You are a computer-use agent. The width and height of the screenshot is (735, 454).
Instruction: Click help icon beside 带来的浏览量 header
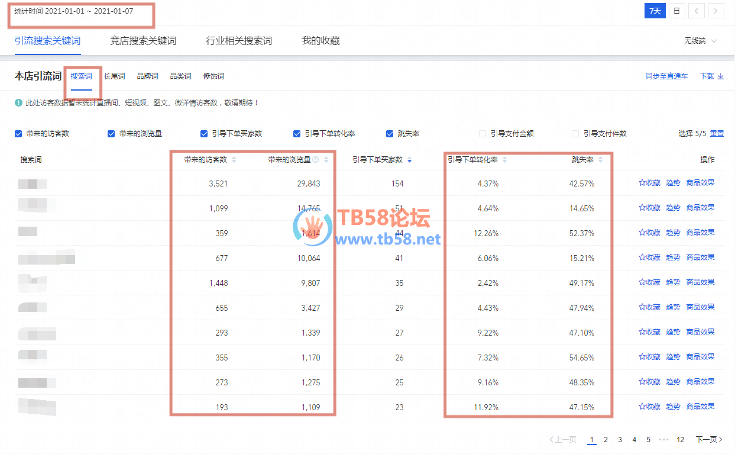(x=316, y=160)
